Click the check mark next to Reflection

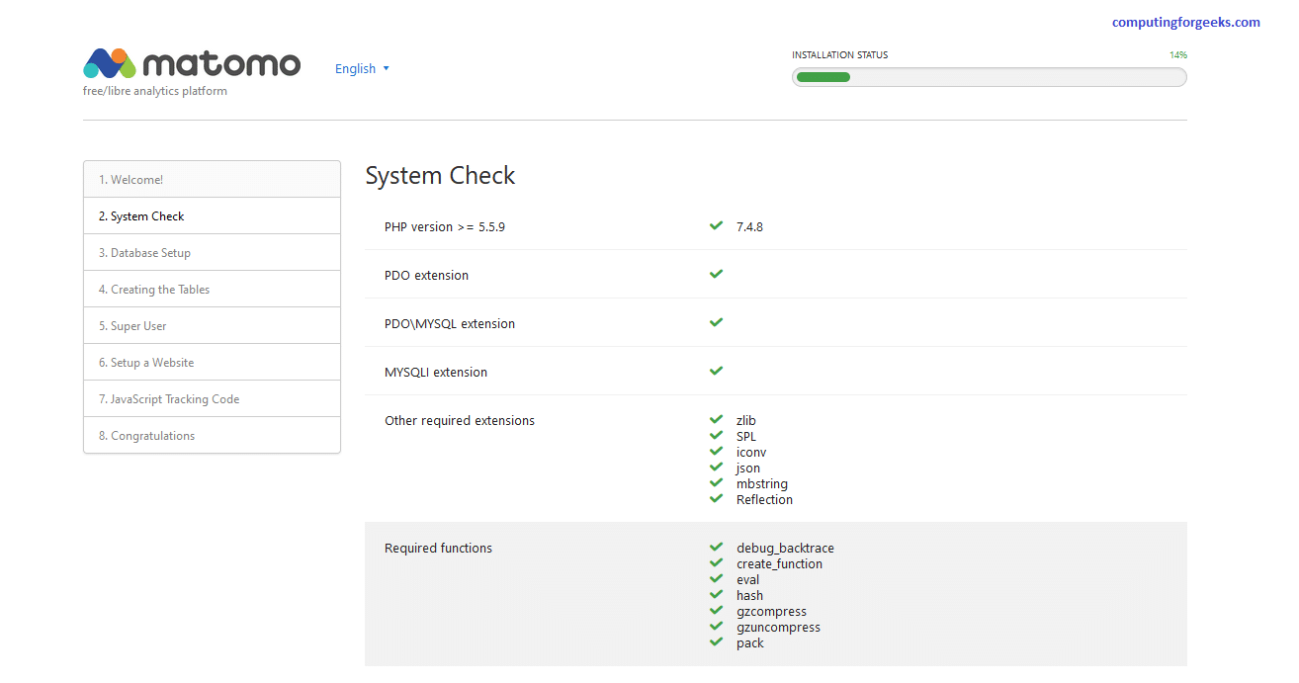[717, 498]
